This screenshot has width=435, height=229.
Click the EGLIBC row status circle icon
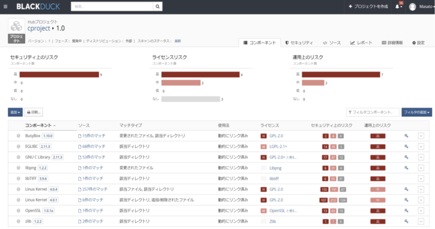coord(18,146)
